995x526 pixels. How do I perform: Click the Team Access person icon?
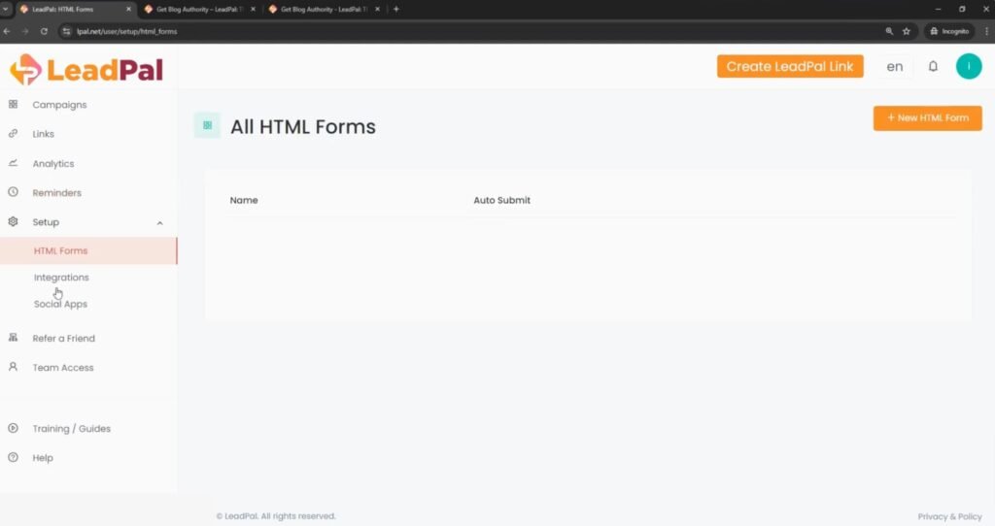coord(13,367)
